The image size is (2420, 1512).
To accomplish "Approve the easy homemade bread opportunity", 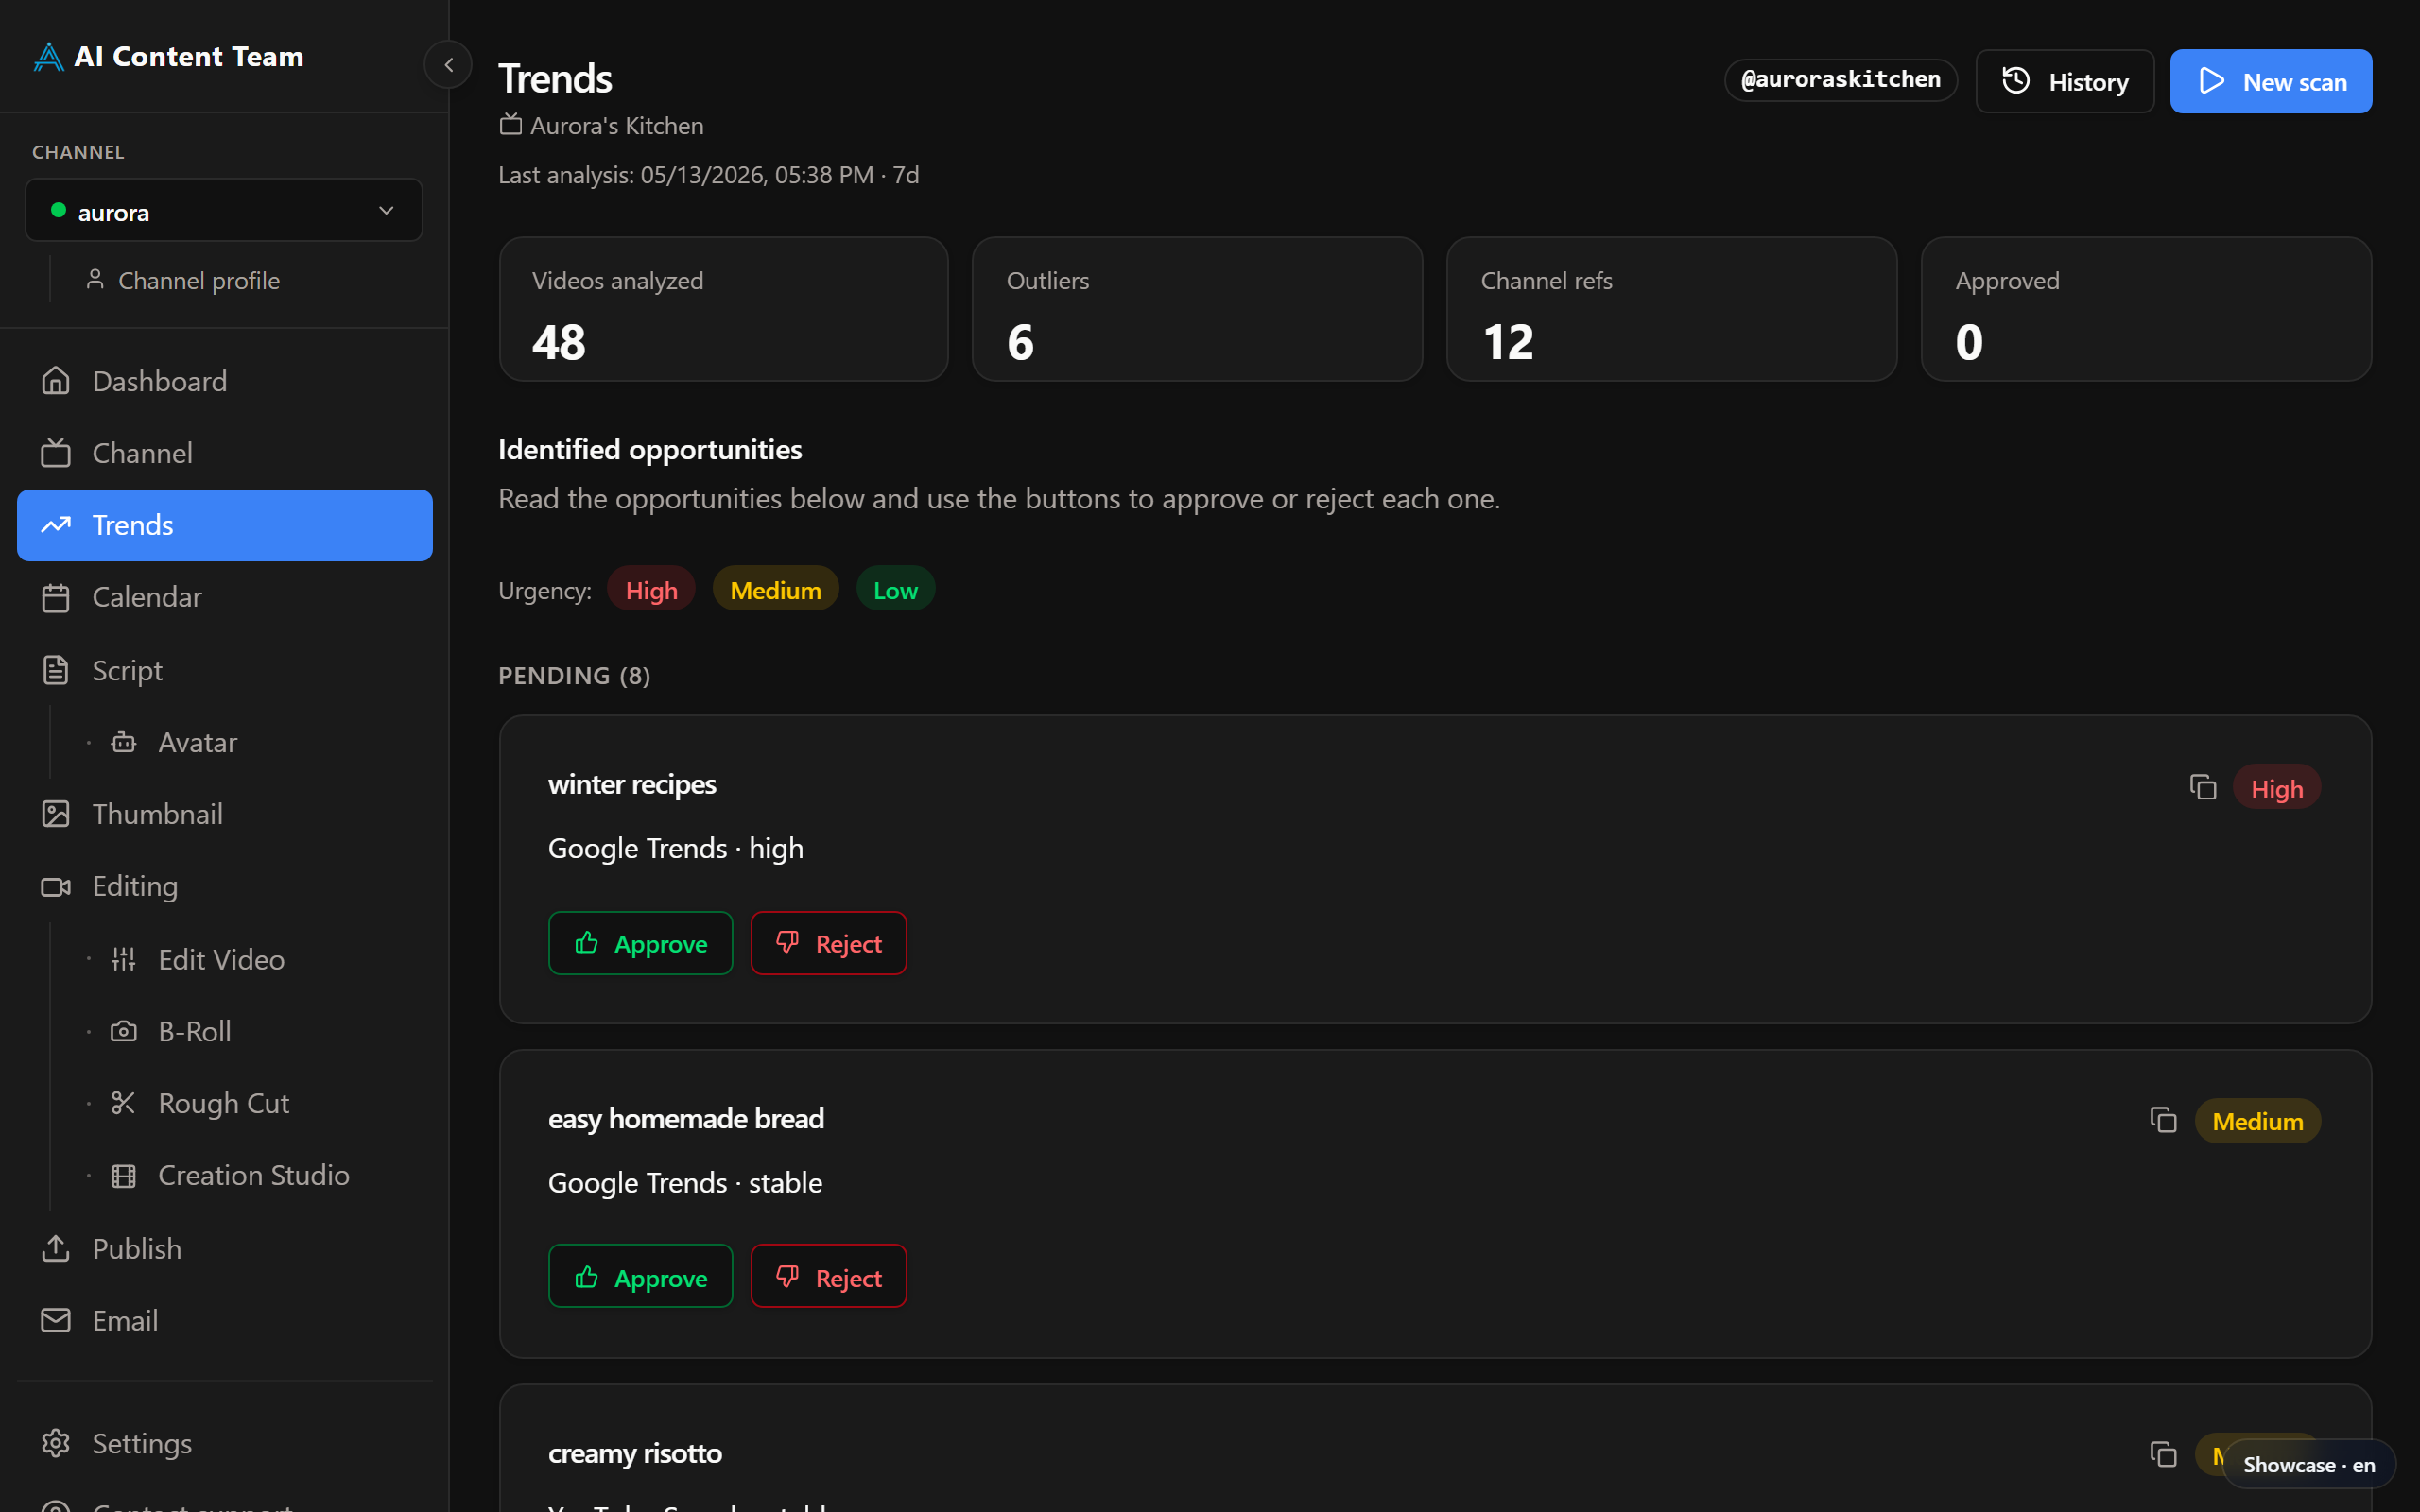I will tap(640, 1277).
